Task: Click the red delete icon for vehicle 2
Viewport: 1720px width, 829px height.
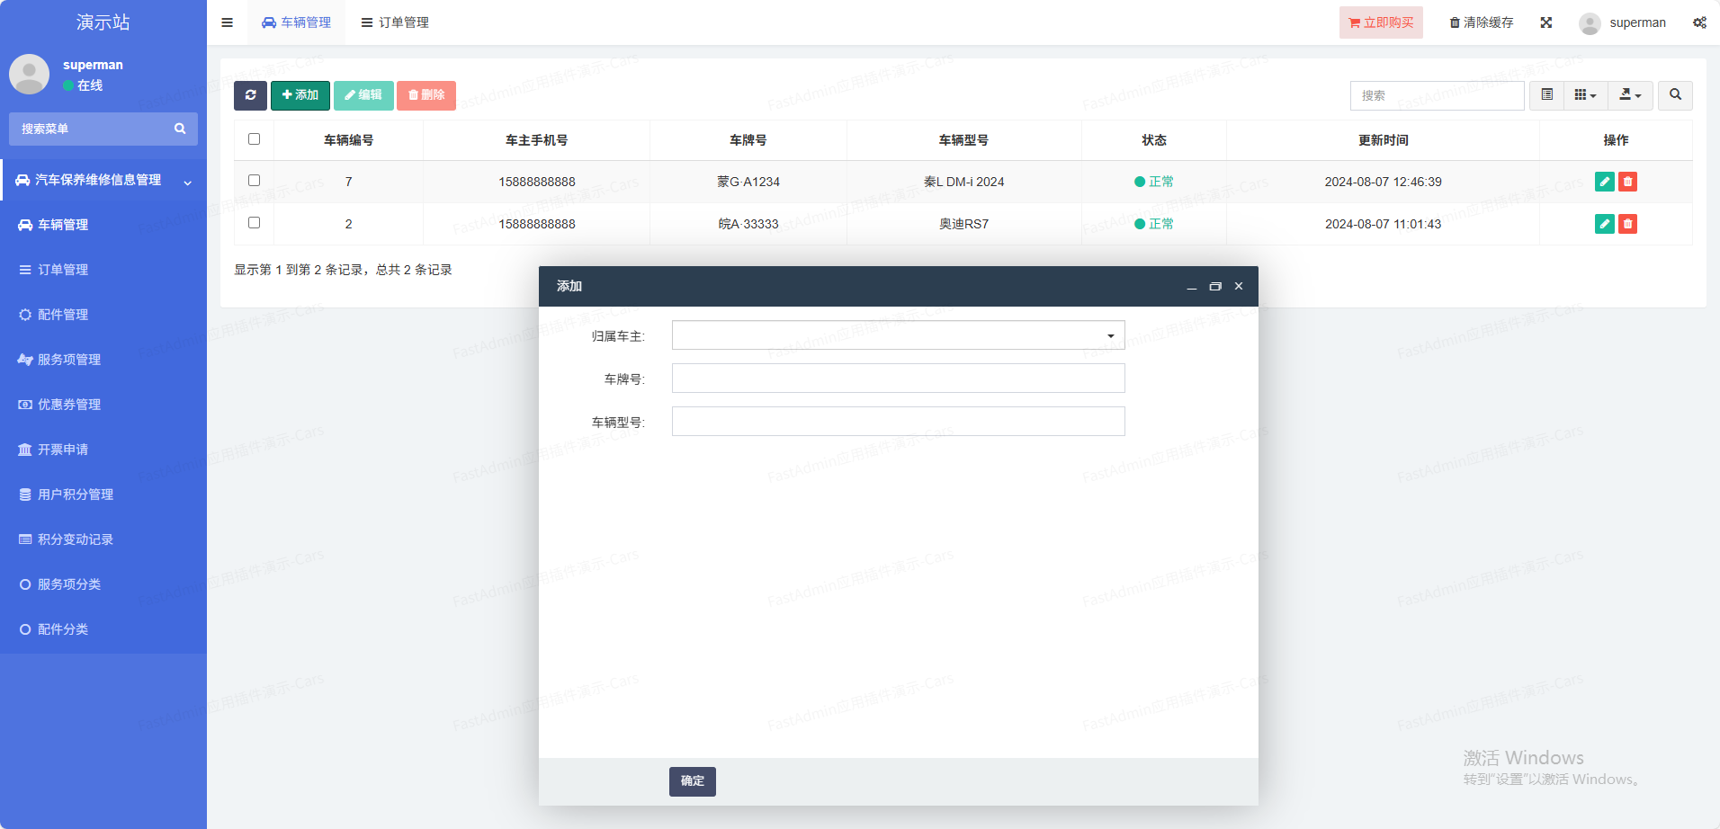Action: pos(1627,224)
